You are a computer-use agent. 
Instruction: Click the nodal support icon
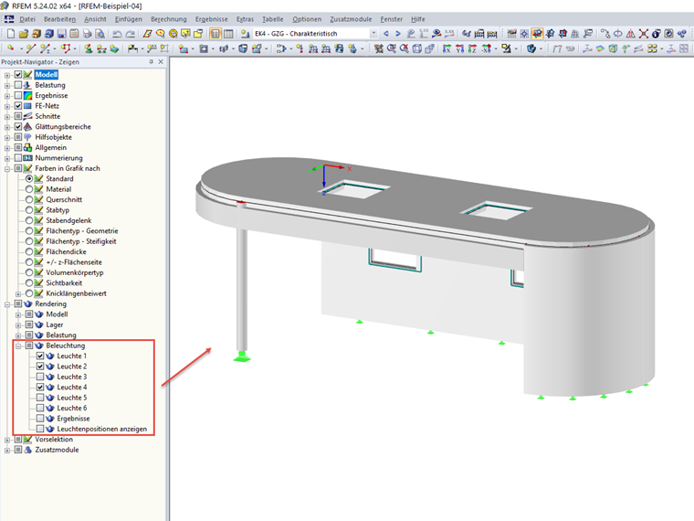(x=89, y=48)
